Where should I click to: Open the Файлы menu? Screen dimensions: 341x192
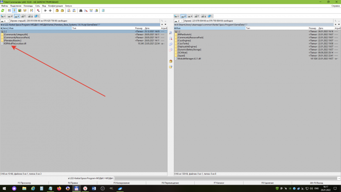[x=4, y=6]
